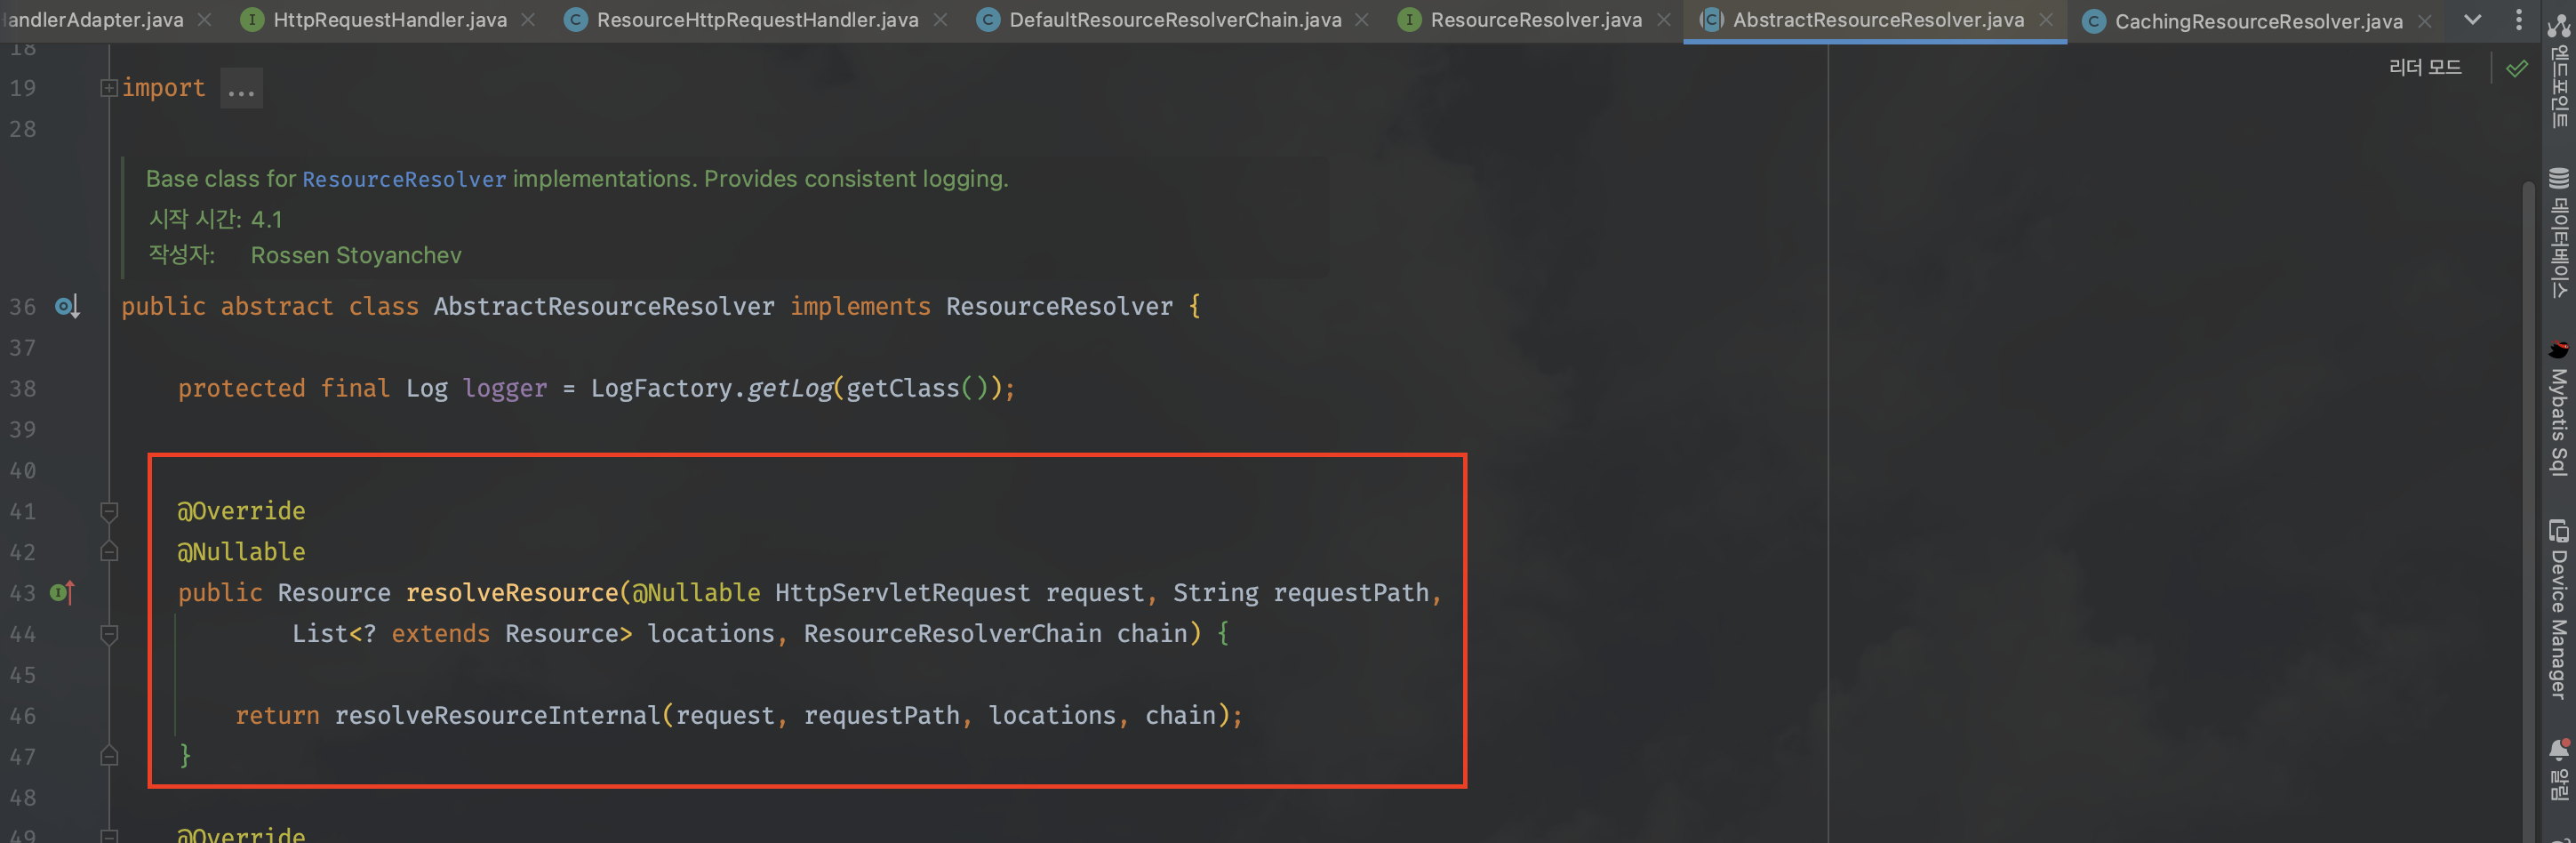Collapse the fold marker at line 42

pos(109,552)
